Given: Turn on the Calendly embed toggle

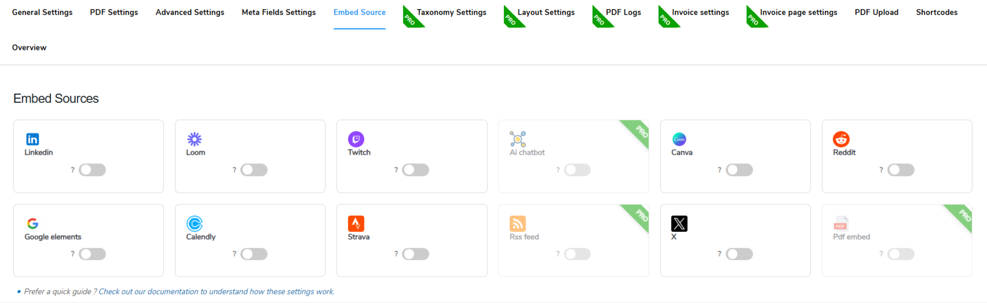Looking at the screenshot, I should [x=254, y=254].
